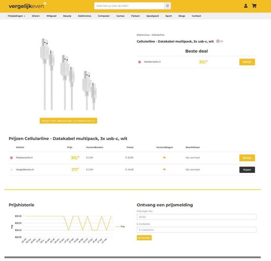The height and width of the screenshot is (261, 271).
Task: Click Vergelijkeven.nl shop name in price table
Action: click(x=25, y=170)
